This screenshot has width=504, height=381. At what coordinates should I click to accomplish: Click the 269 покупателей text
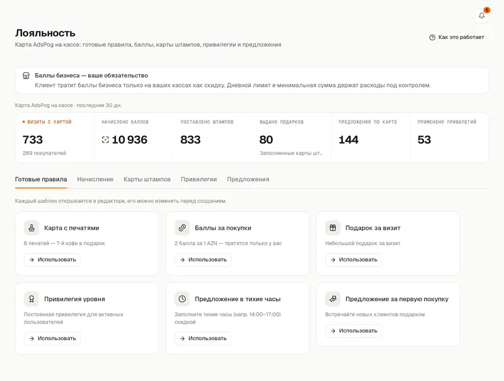point(44,153)
